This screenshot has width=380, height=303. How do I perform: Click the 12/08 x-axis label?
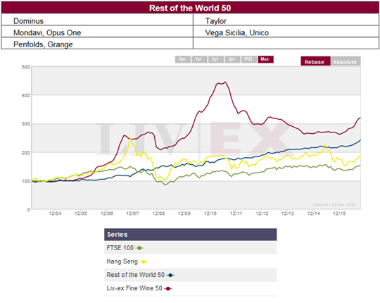[158, 214]
